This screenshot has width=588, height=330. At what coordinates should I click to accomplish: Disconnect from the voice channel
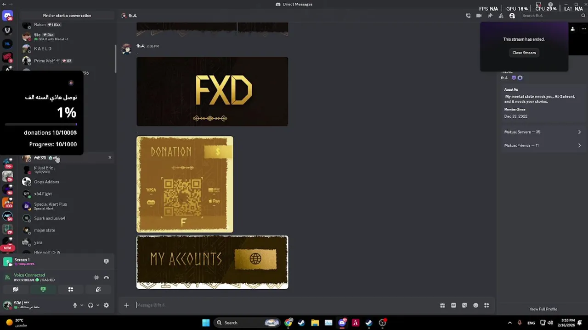tap(106, 278)
